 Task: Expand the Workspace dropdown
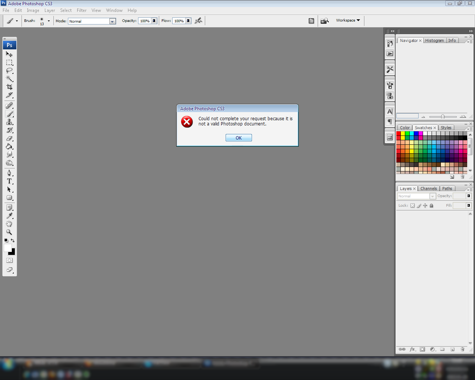tap(348, 20)
